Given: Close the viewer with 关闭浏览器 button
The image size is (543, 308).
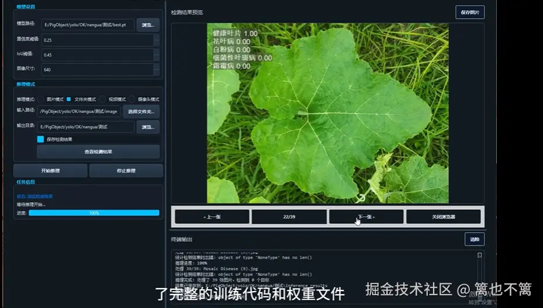Looking at the screenshot, I should point(444,217).
